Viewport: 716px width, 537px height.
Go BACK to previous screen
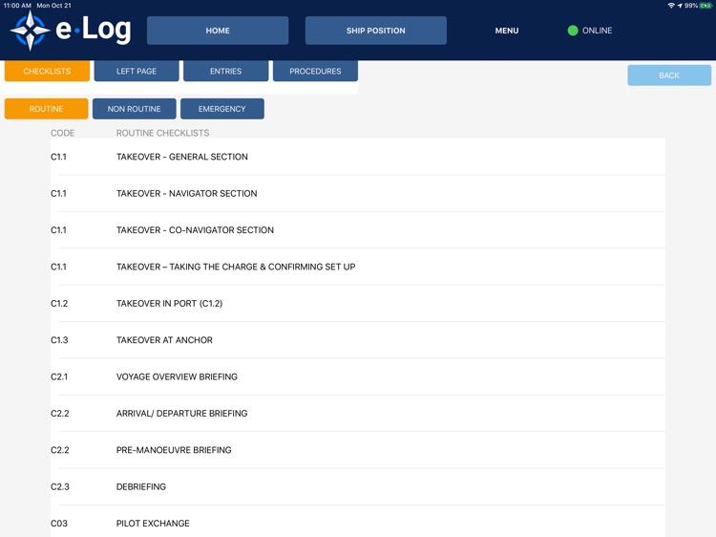click(x=669, y=75)
